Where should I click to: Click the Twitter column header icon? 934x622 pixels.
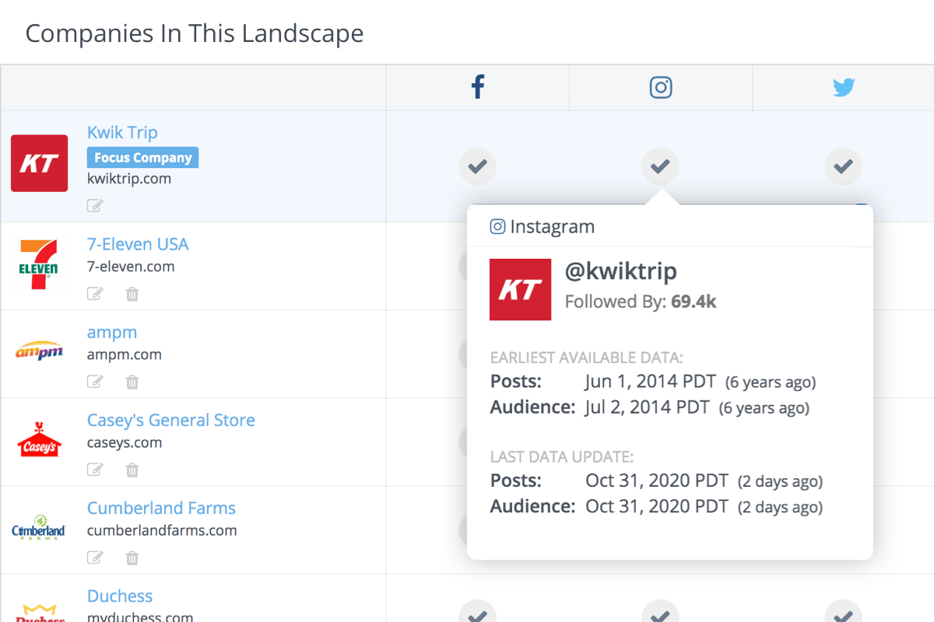coord(844,87)
